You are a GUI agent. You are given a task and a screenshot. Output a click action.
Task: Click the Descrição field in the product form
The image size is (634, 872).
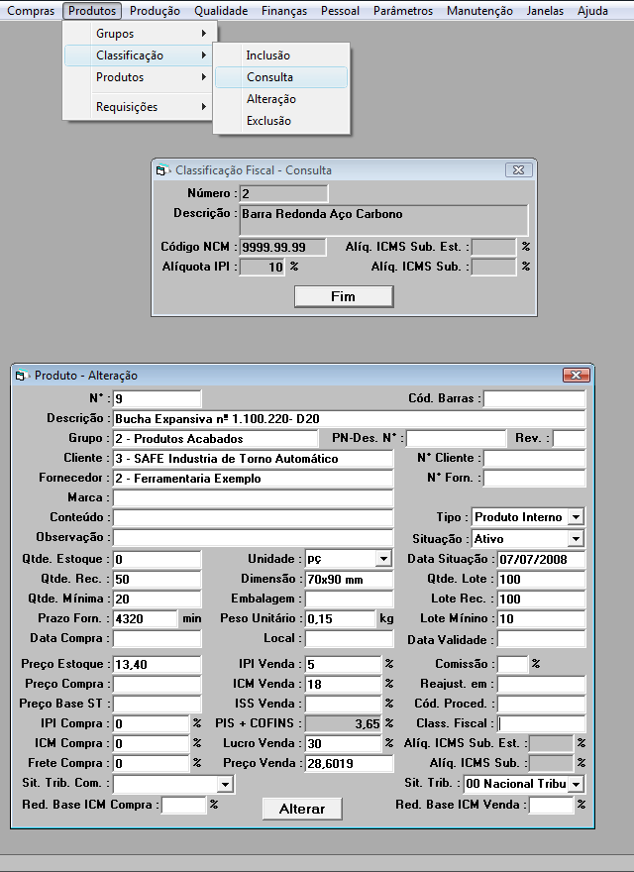tap(349, 419)
